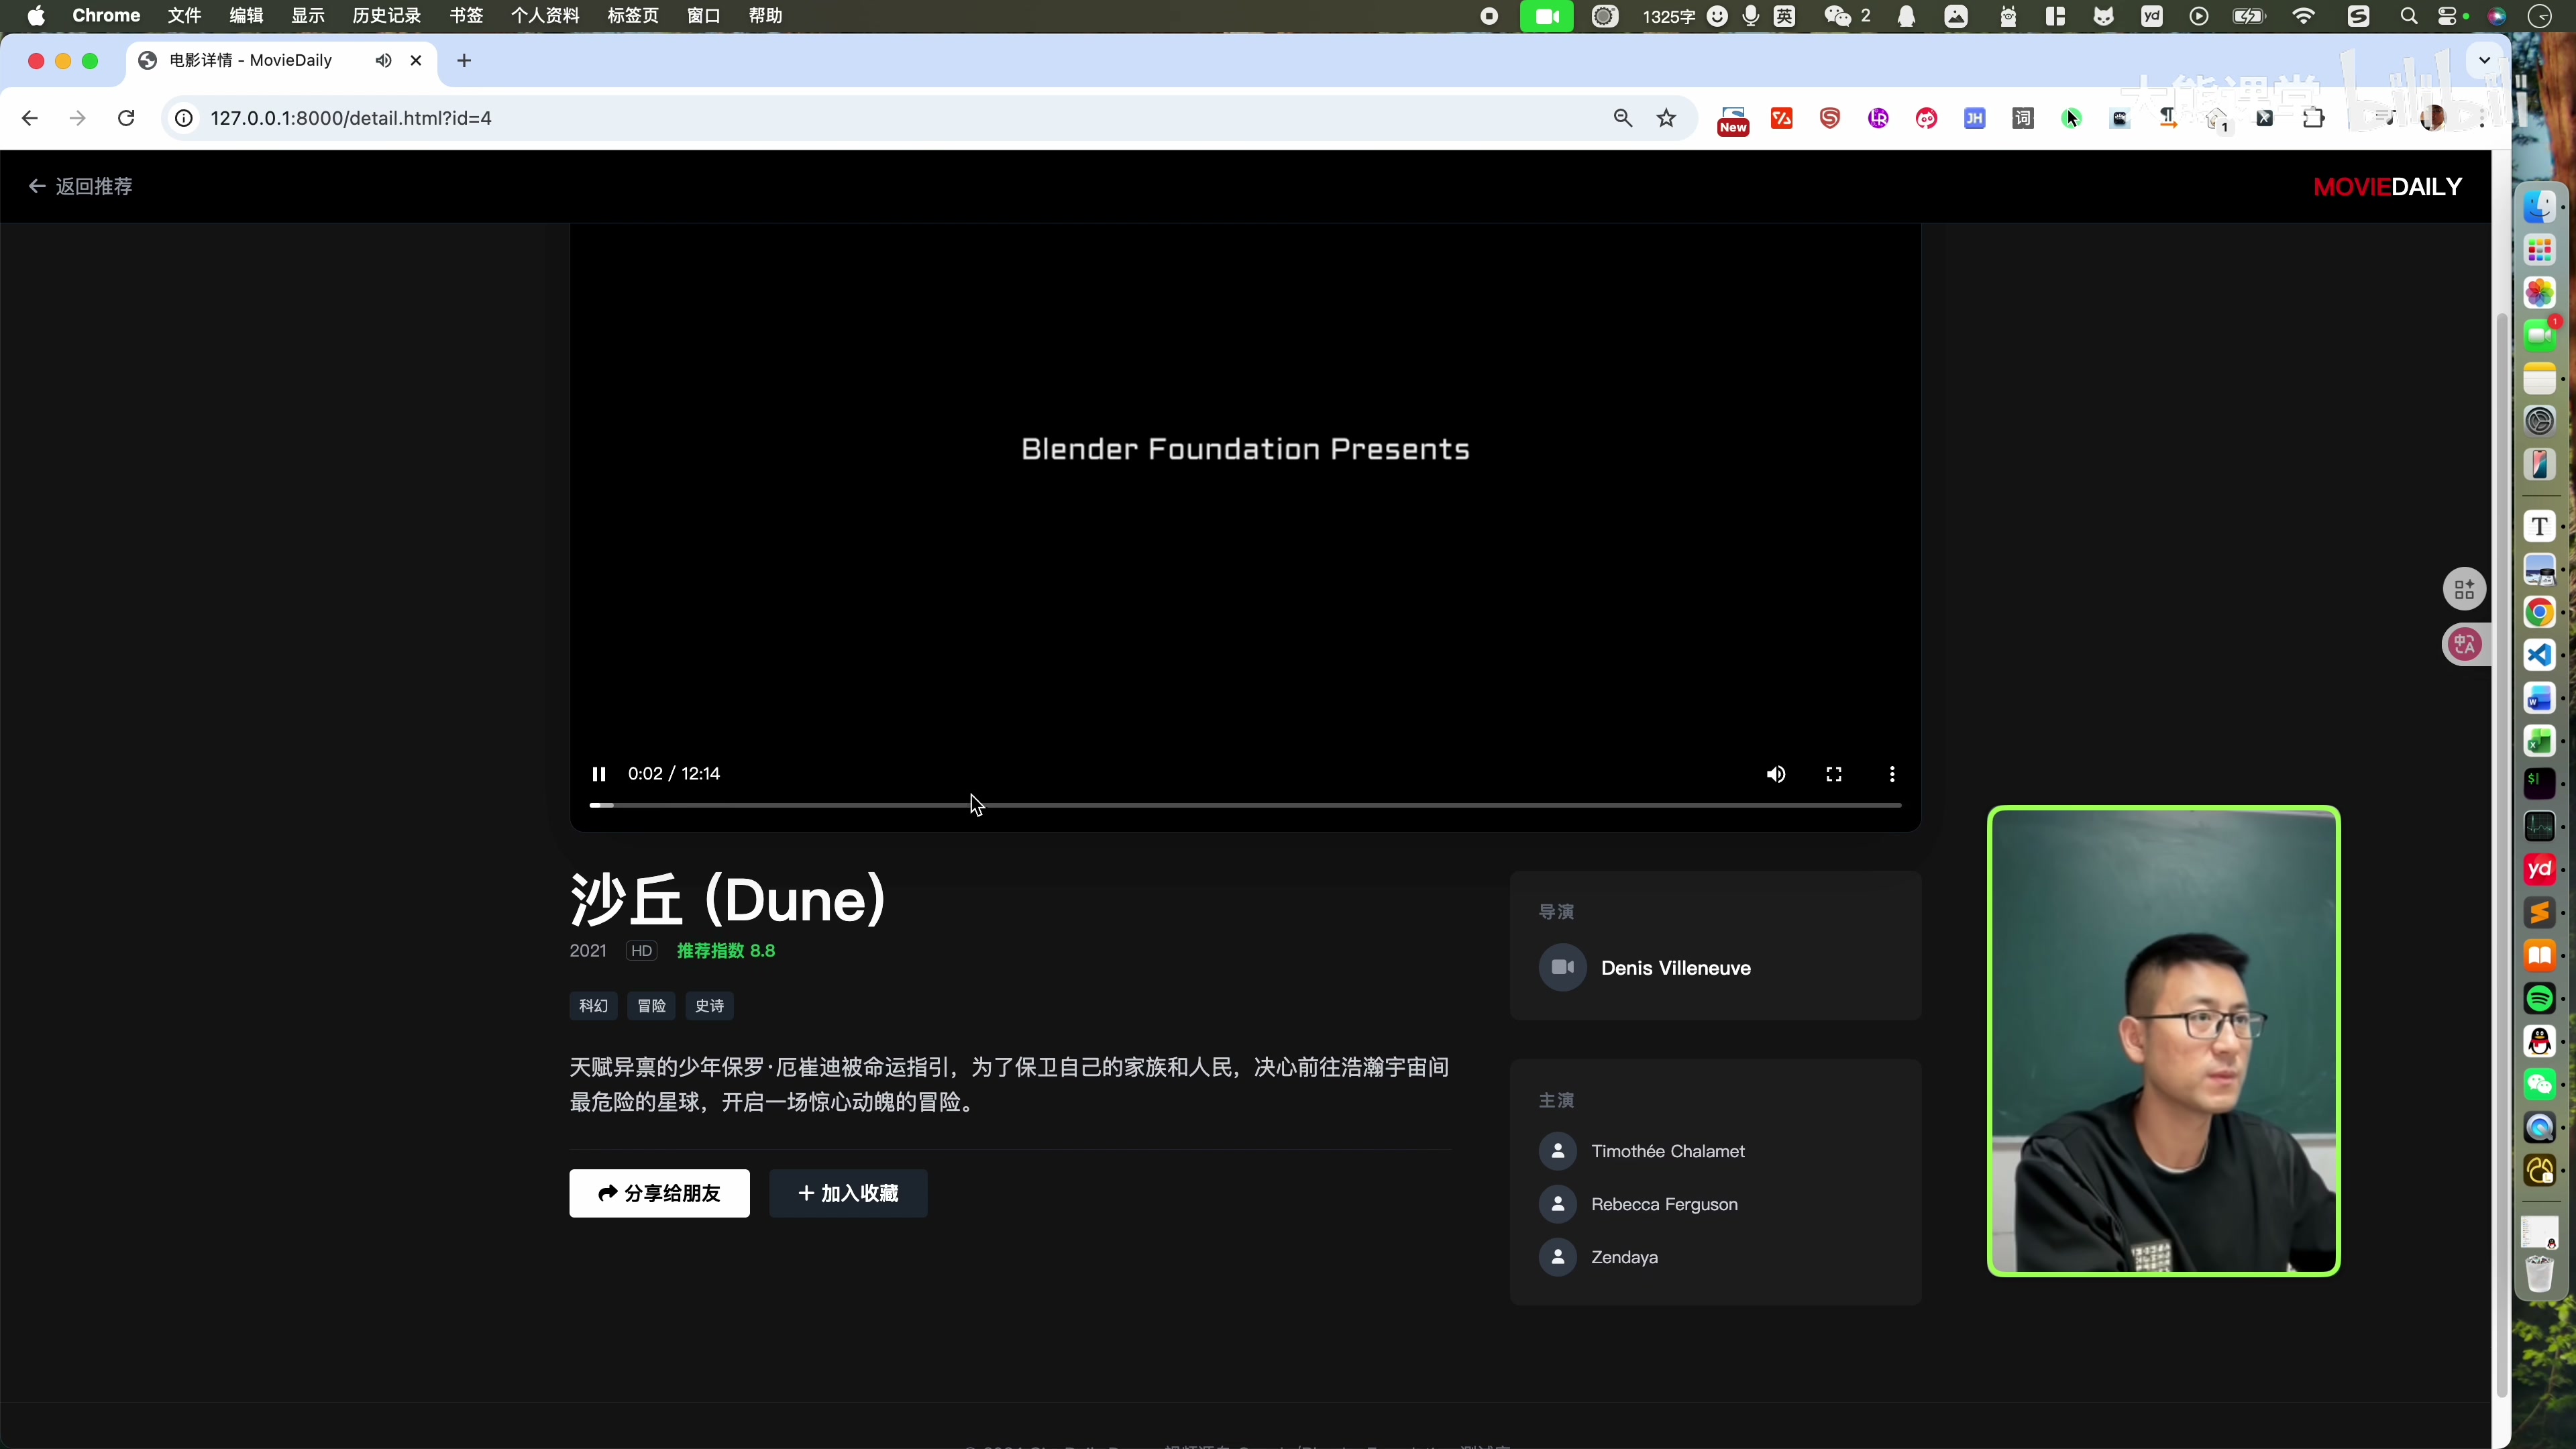The image size is (2576, 1449).
Task: Open the Extensions puzzle icon
Action: pyautogui.click(x=2313, y=118)
